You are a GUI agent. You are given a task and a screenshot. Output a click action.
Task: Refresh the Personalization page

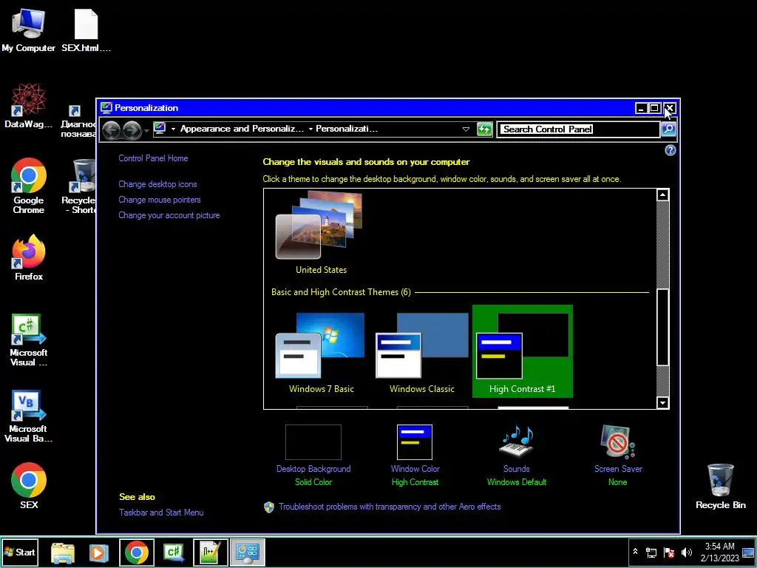[x=484, y=129]
